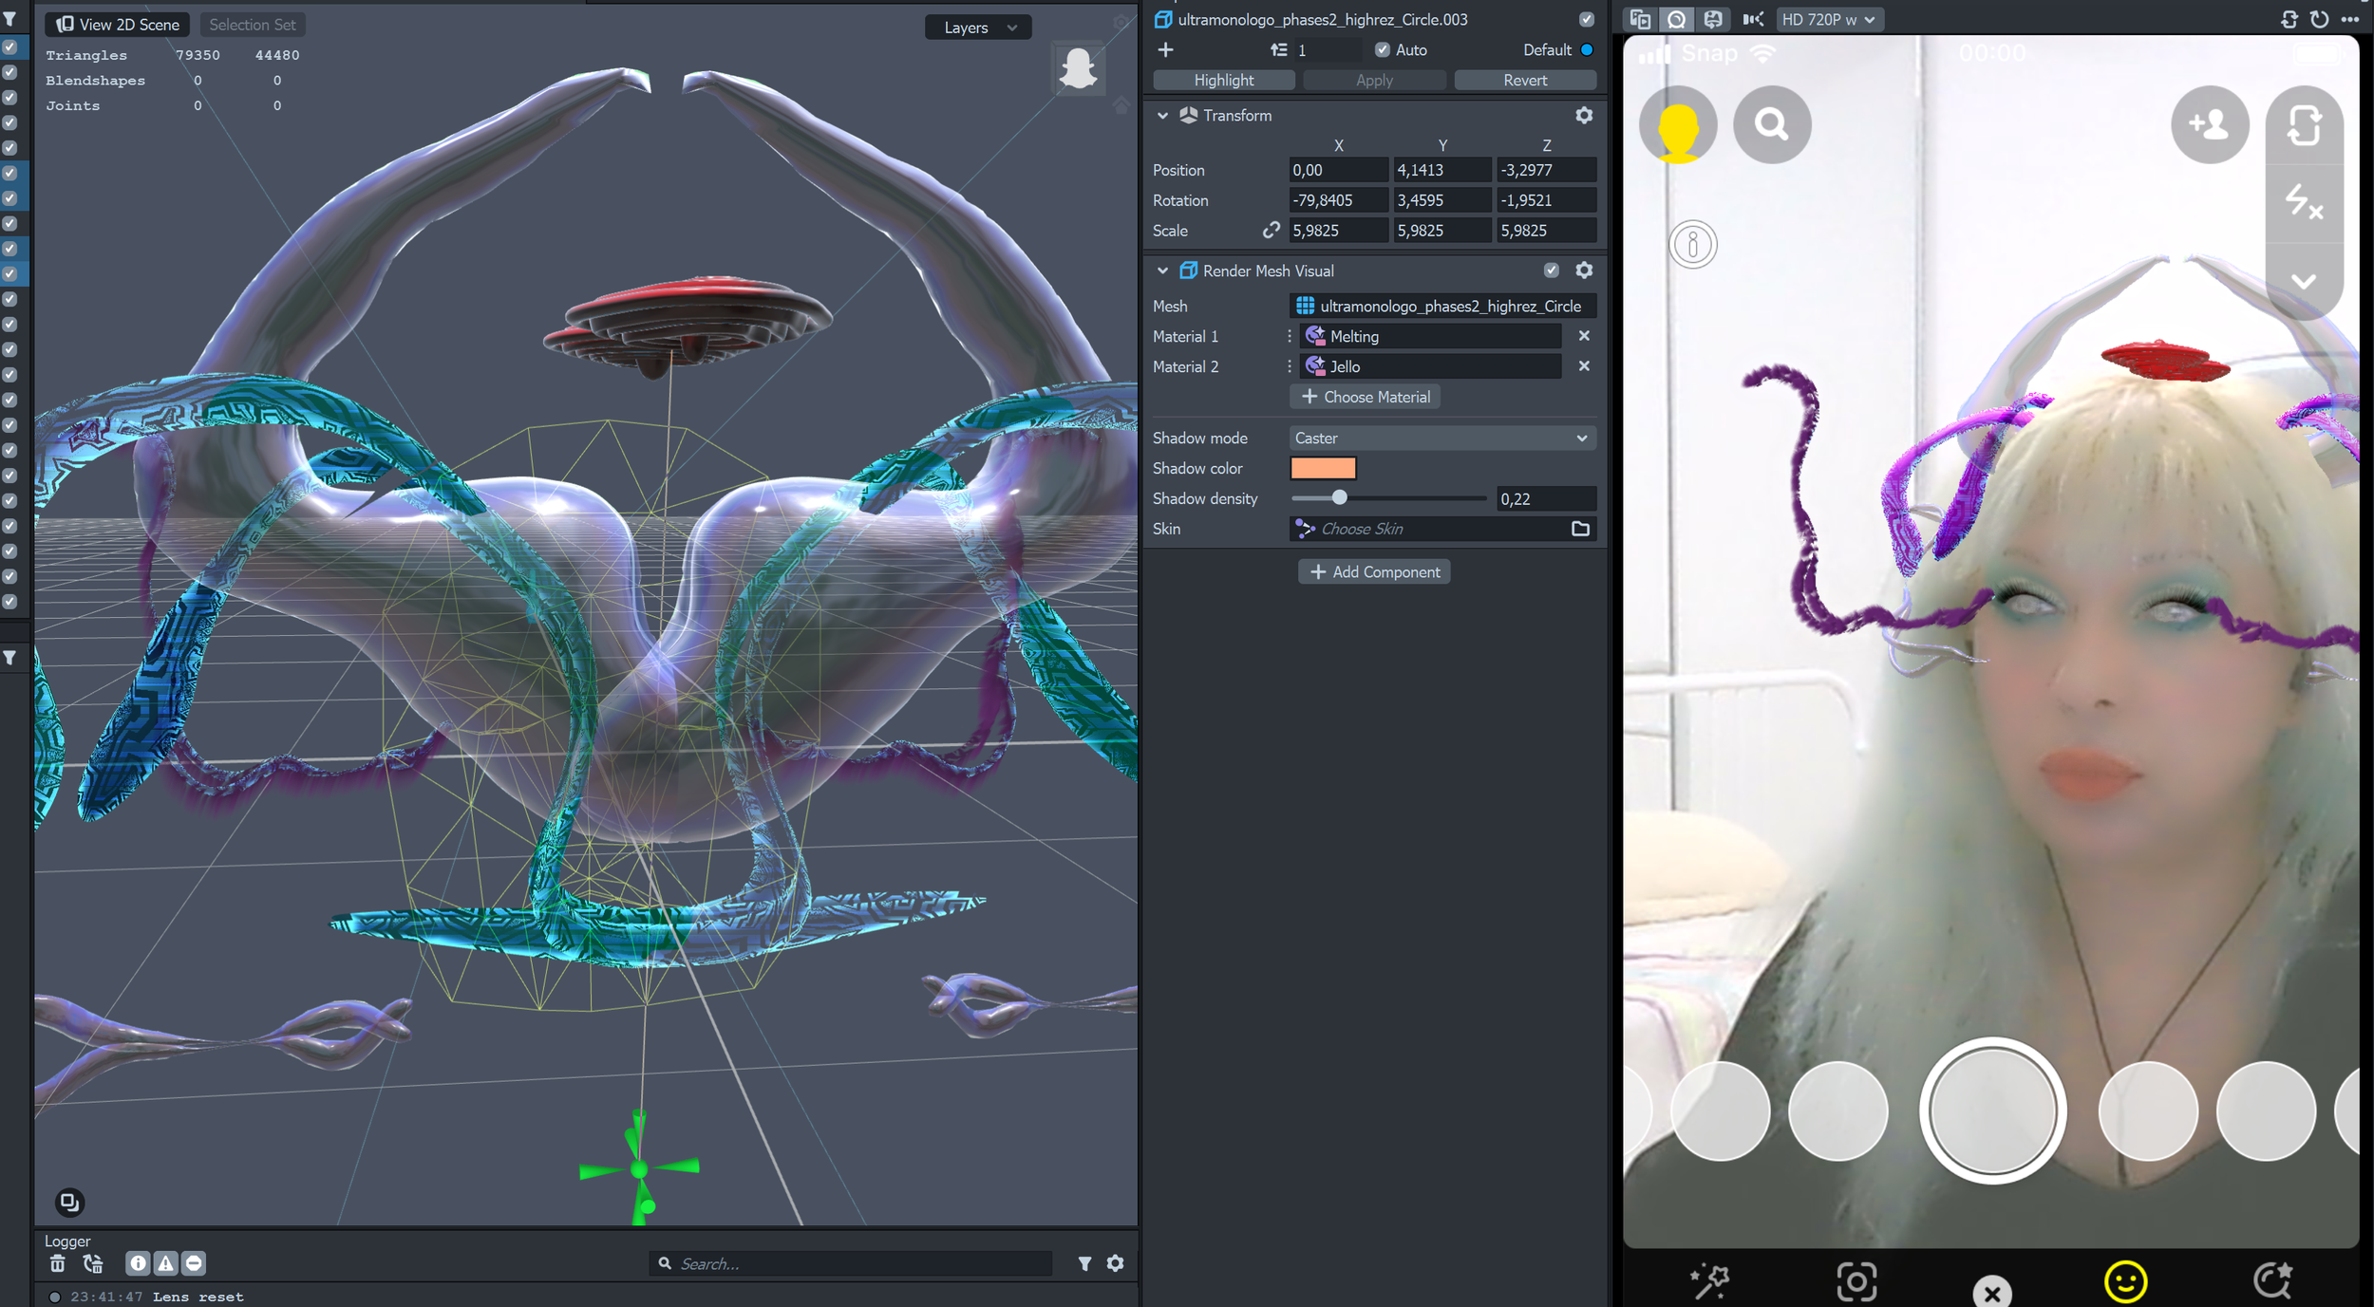The image size is (2374, 1307).
Task: Toggle Logger warning messages filter
Action: [166, 1263]
